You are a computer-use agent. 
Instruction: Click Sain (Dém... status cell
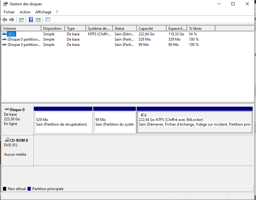click(124, 34)
